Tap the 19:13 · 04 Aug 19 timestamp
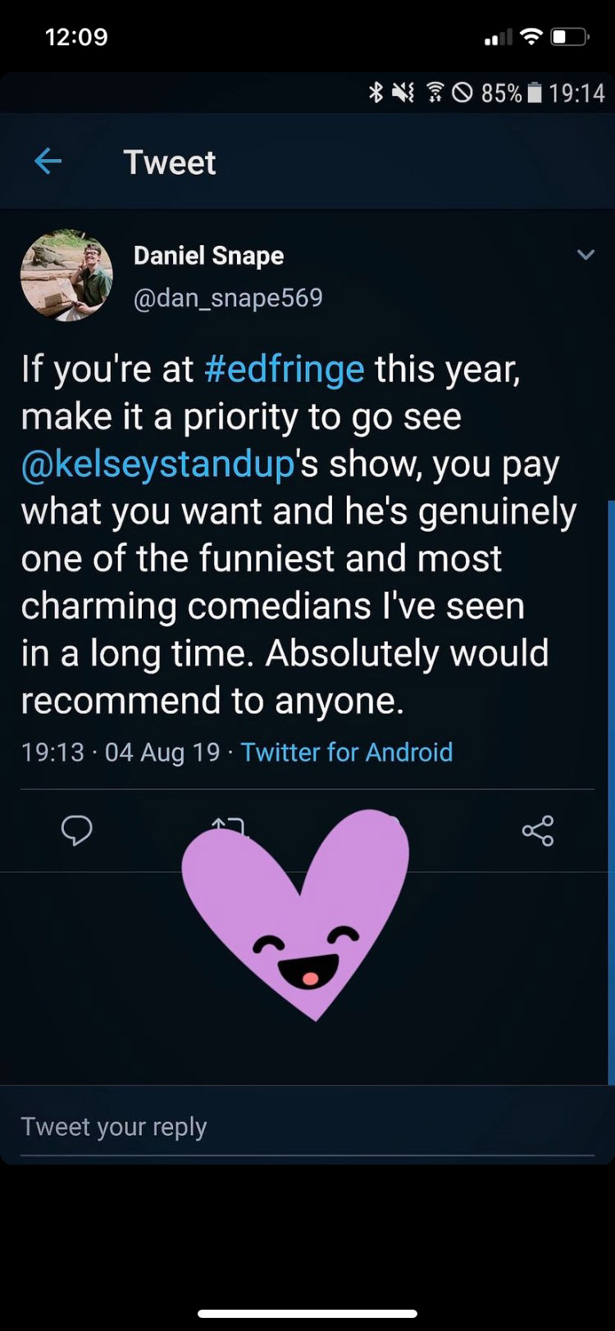The width and height of the screenshot is (615, 1331). pos(121,752)
